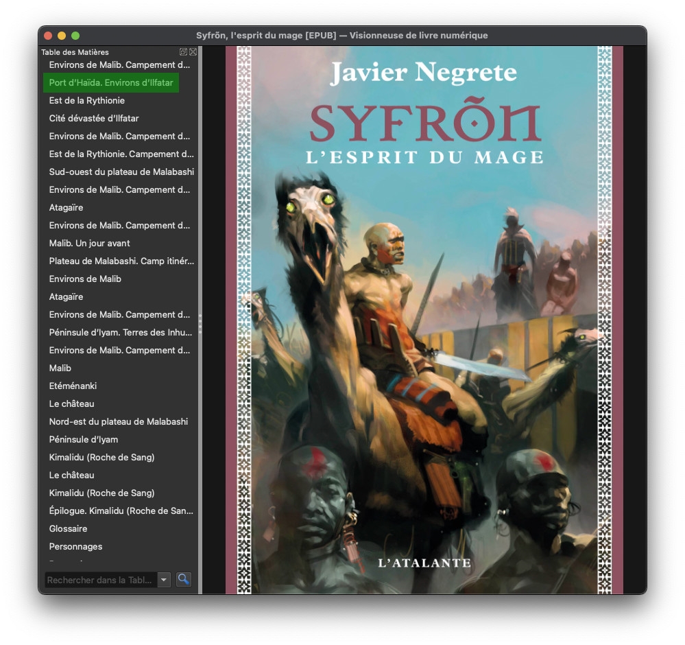
Task: Open the TOC search history dropdown
Action: (x=164, y=580)
